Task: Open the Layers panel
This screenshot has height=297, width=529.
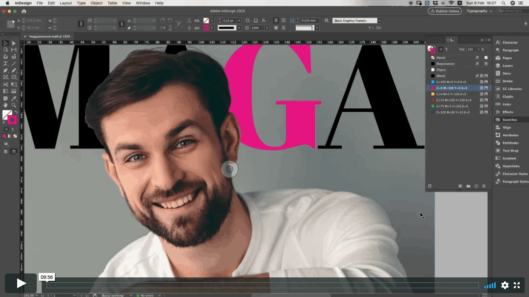Action: [x=507, y=66]
